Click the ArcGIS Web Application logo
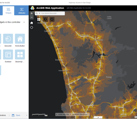137x119 pixels. [33, 8]
